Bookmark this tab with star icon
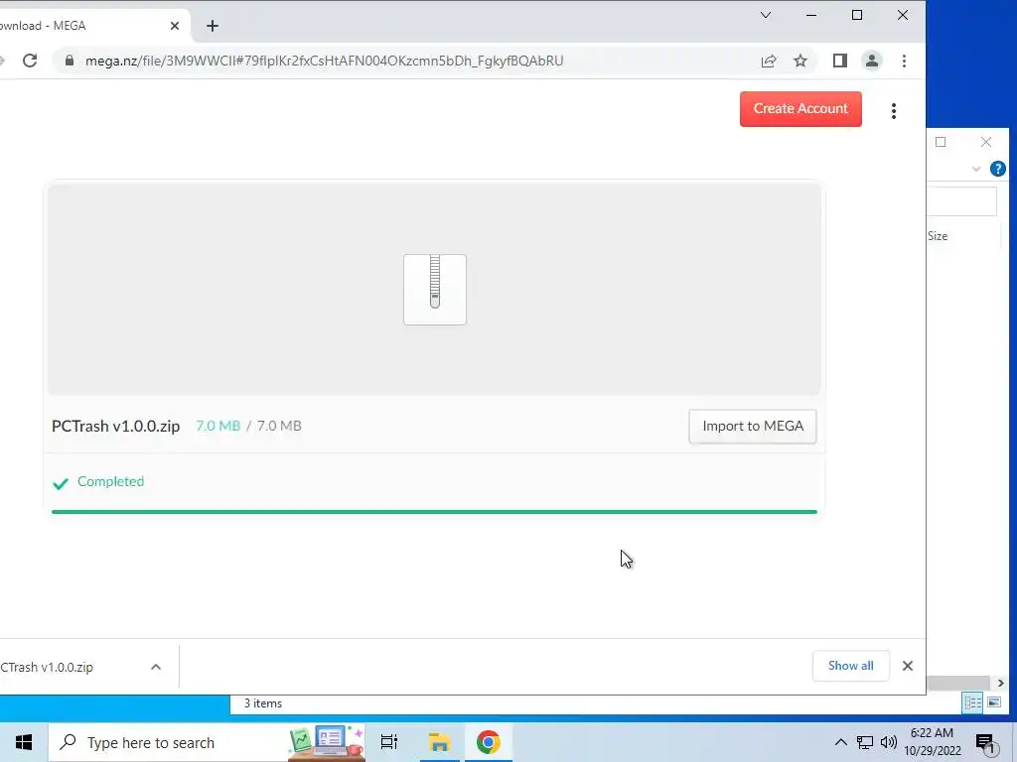 (x=800, y=61)
